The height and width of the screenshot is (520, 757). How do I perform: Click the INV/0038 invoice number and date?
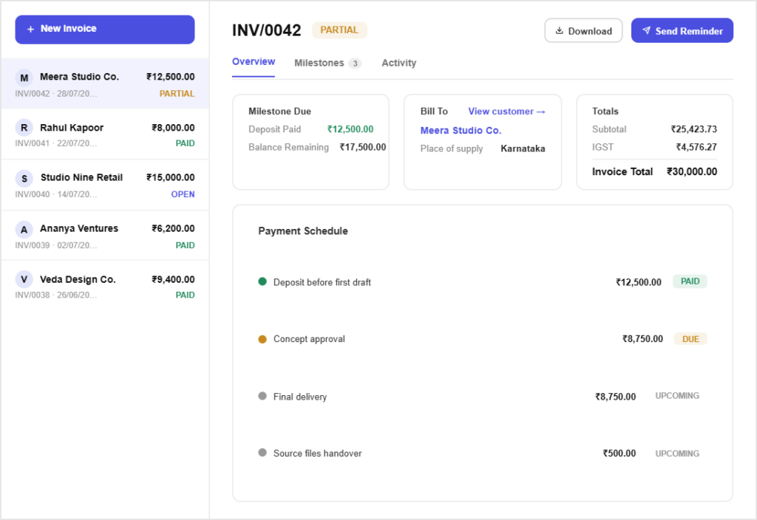[56, 295]
